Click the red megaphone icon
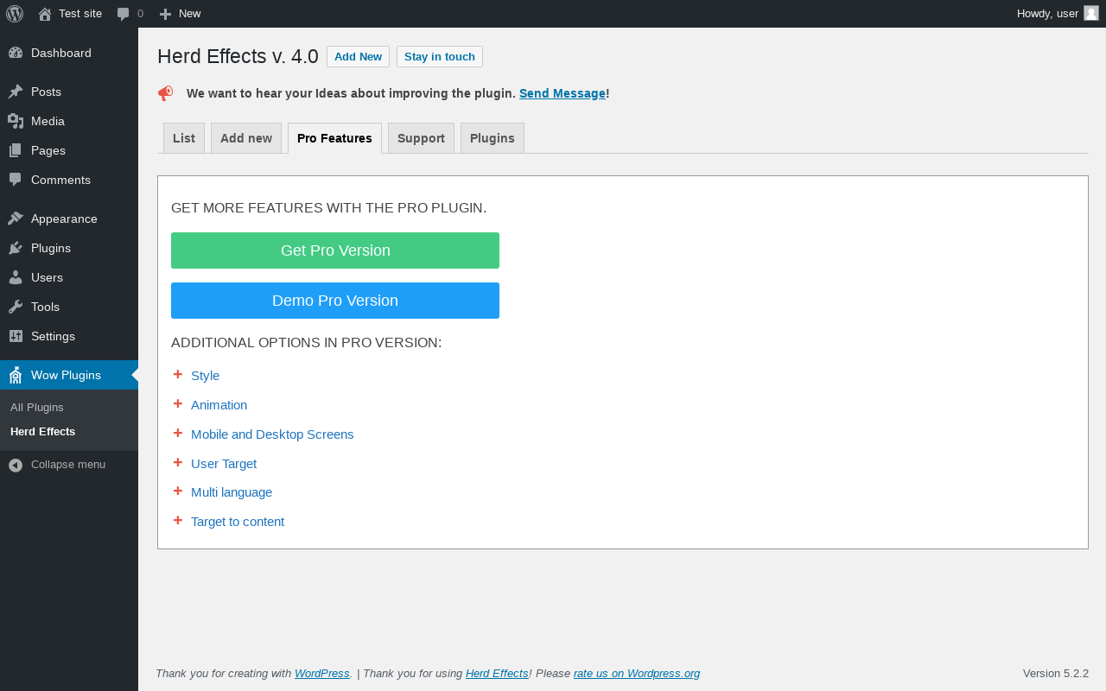The height and width of the screenshot is (691, 1106). 165,93
